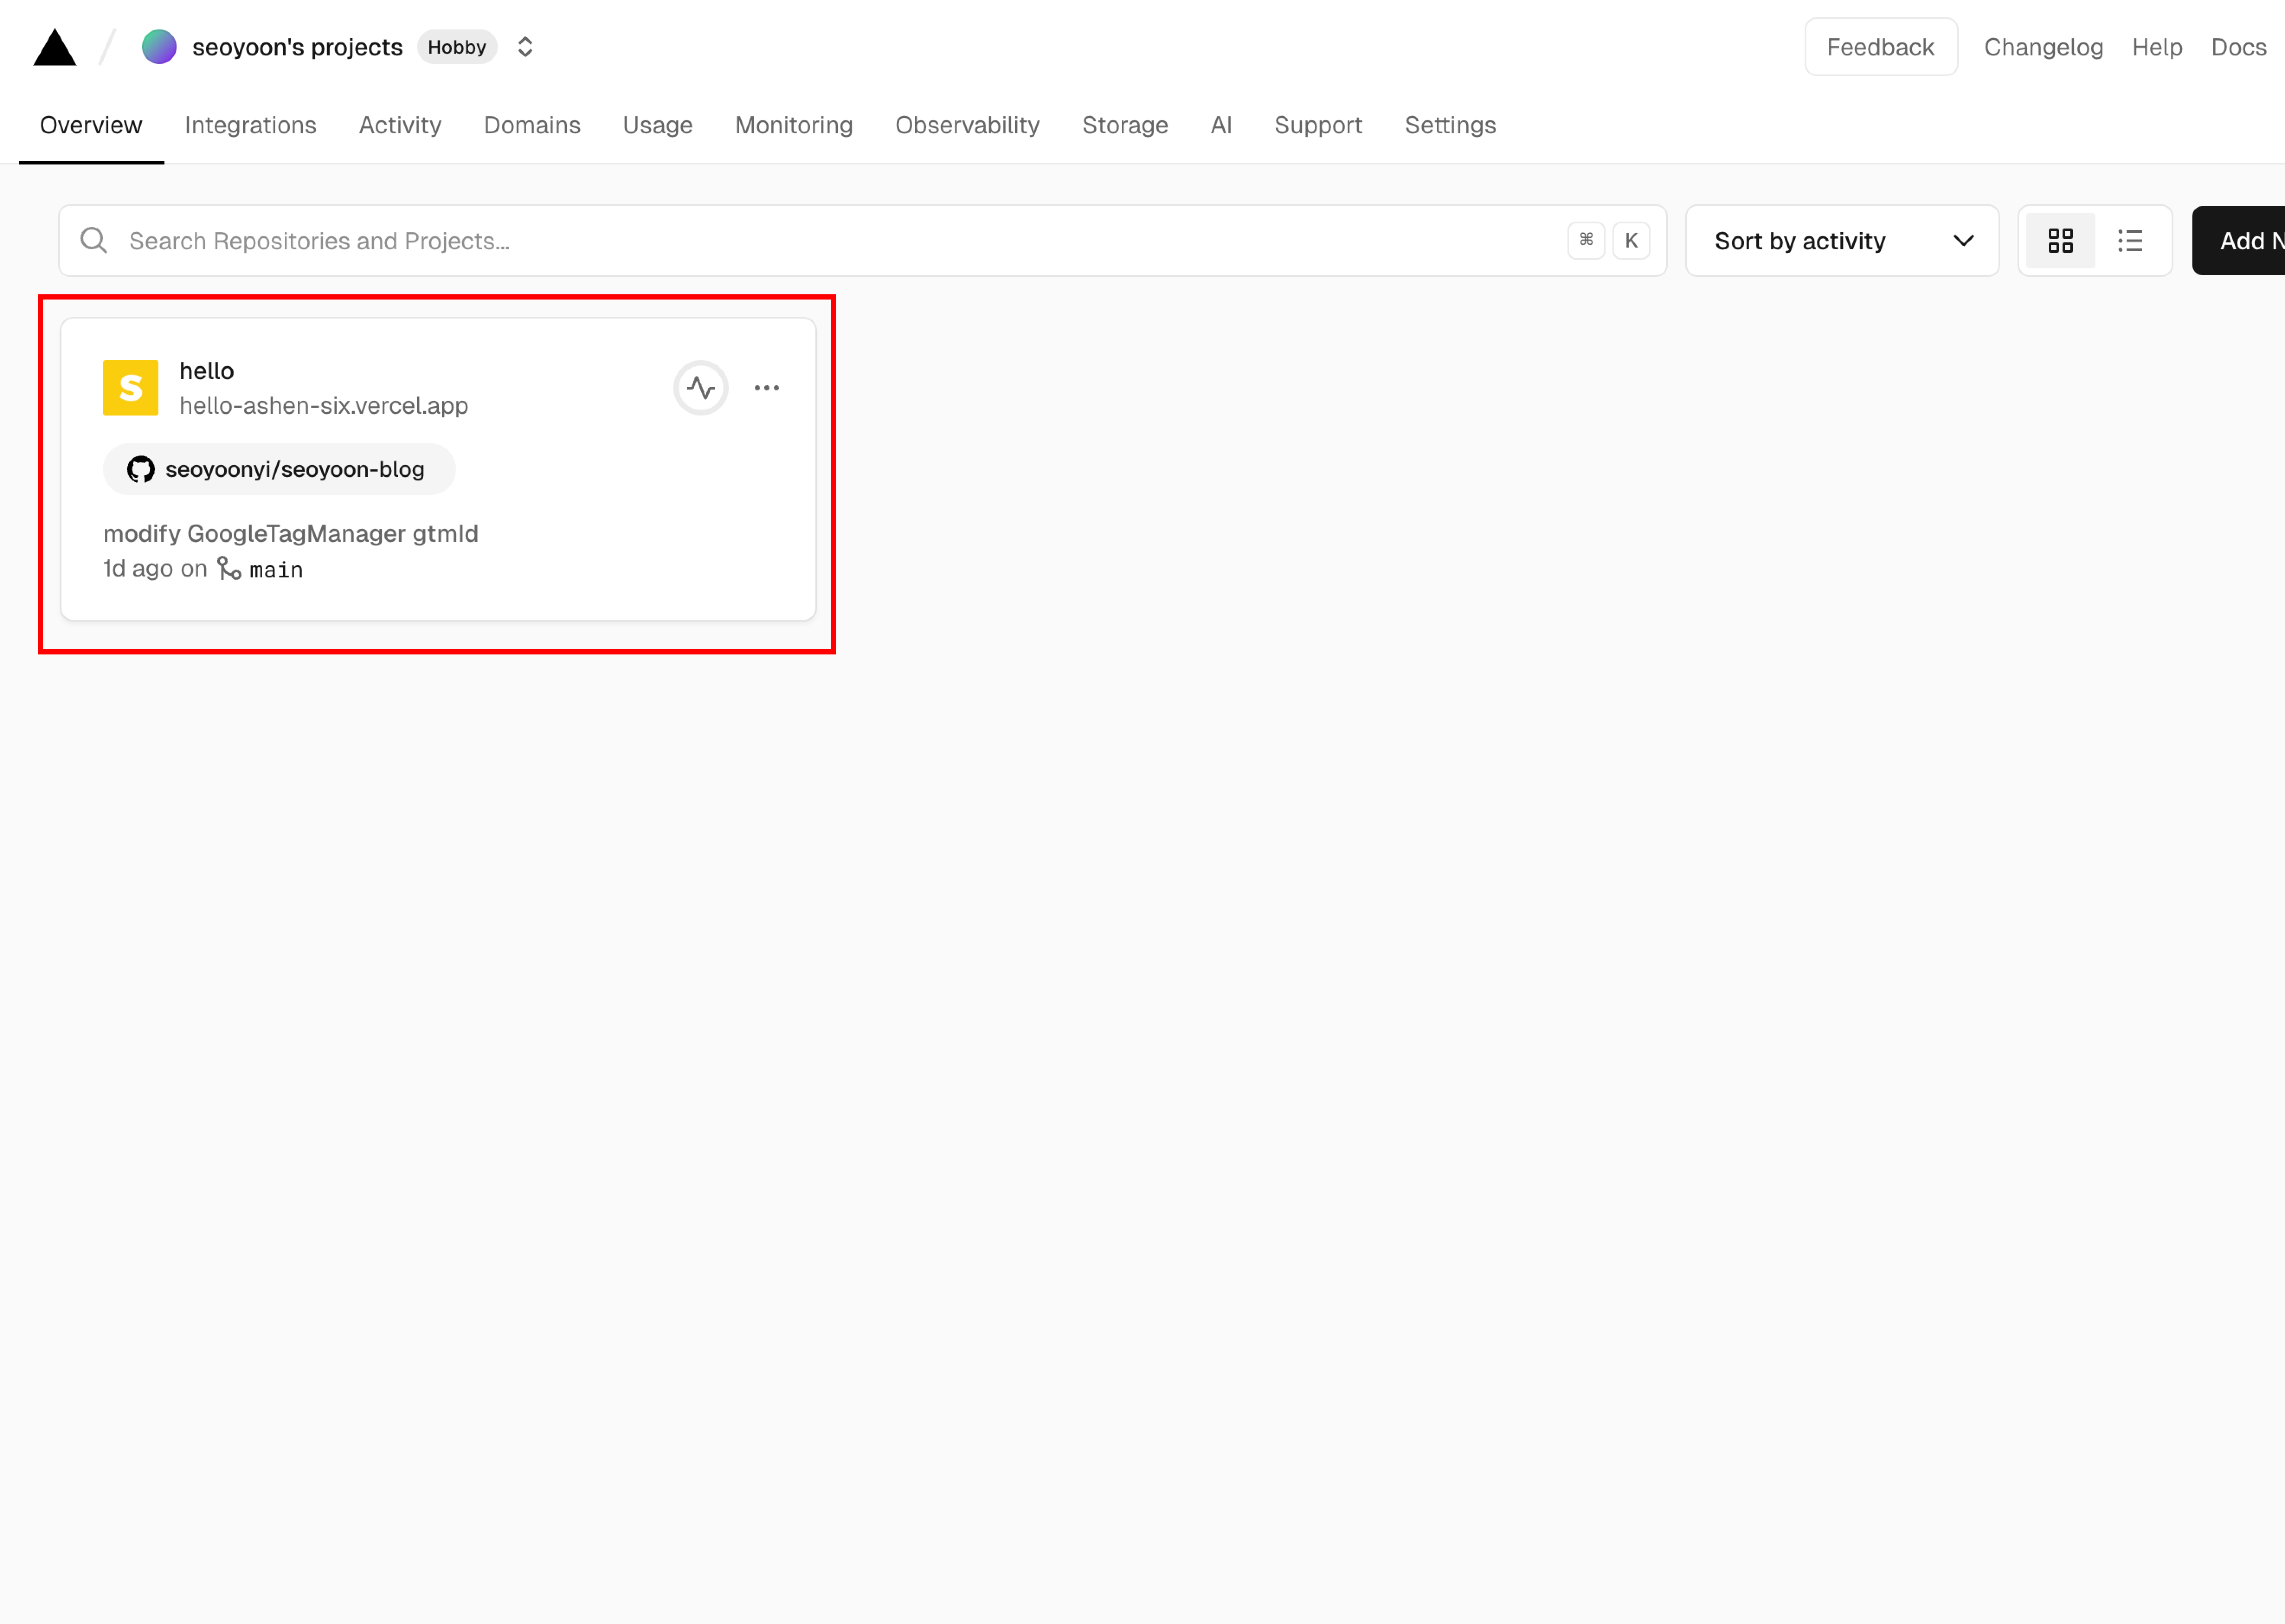Open the three-dot project options menu

coord(767,388)
